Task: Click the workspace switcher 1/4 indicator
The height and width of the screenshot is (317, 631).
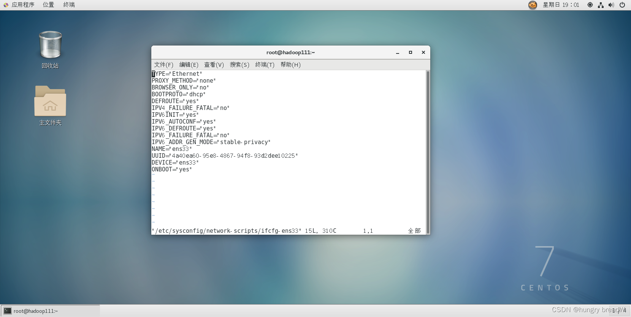Action: (619, 311)
